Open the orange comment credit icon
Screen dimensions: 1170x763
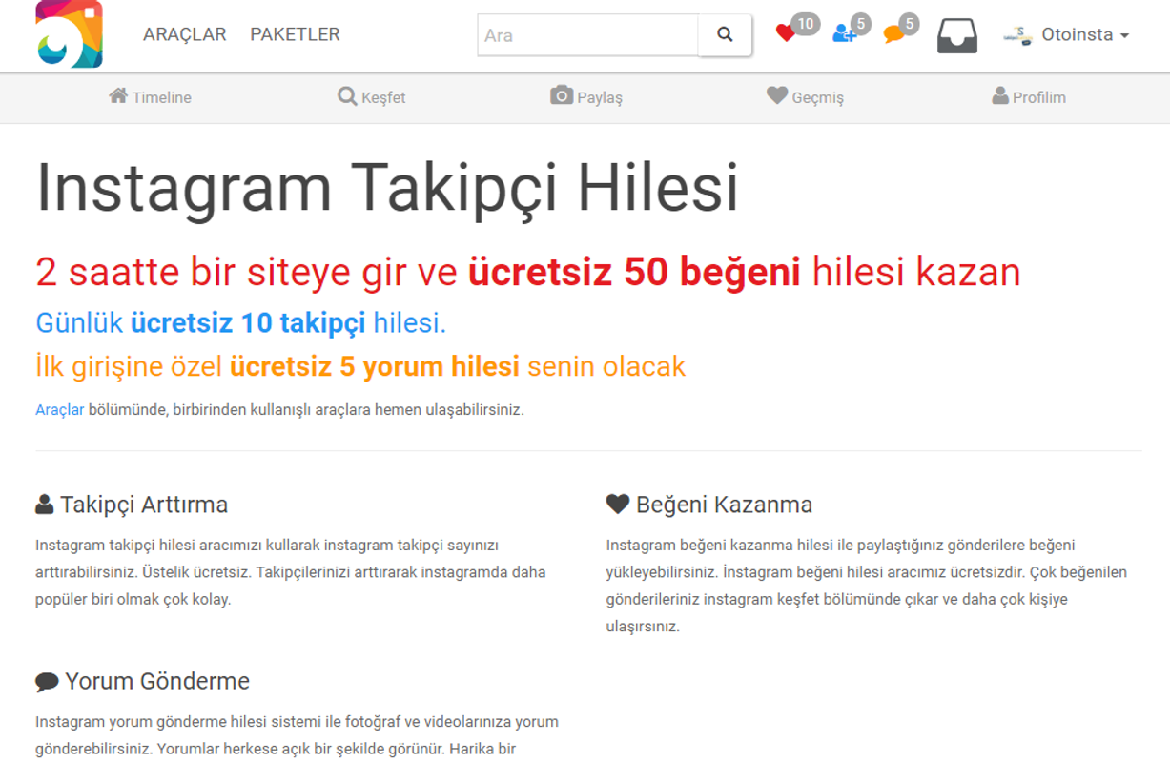(x=893, y=35)
